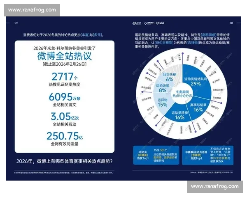Click the caption '全站相关博文'
247x197 pixels.
pos(65,105)
